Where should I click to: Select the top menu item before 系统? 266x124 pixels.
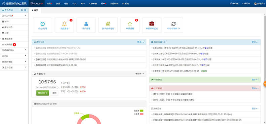click(114, 4)
